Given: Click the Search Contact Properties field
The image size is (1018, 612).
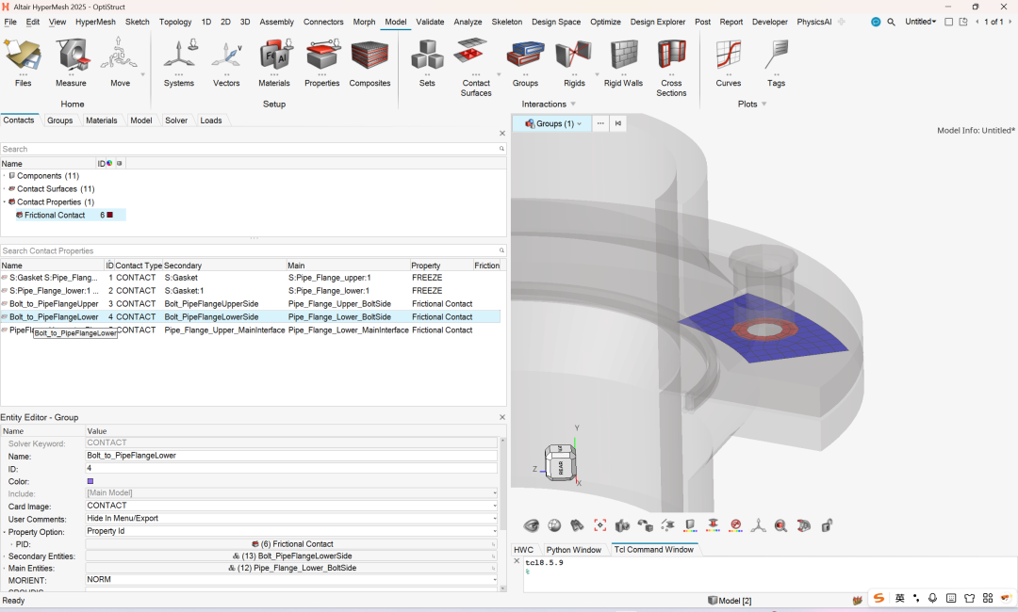Looking at the screenshot, I should tap(249, 251).
